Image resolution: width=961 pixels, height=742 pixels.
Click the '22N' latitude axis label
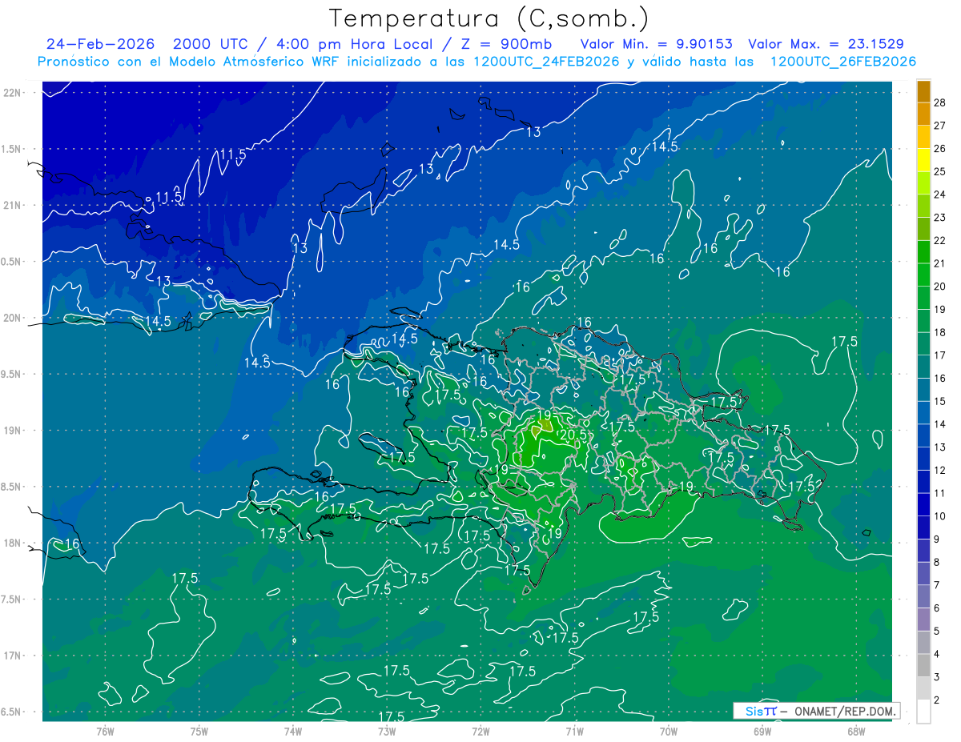11,92
